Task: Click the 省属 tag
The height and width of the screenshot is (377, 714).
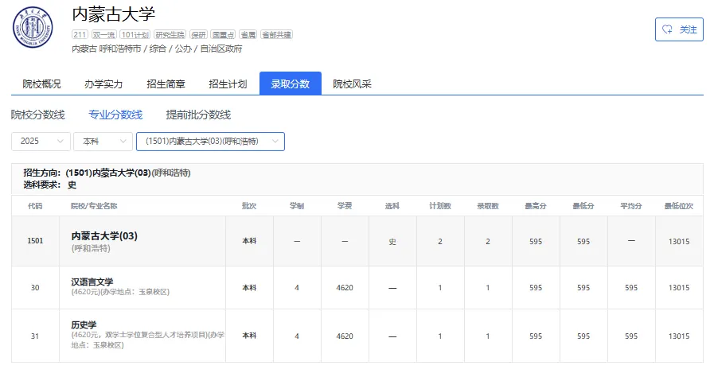Action: [248, 34]
